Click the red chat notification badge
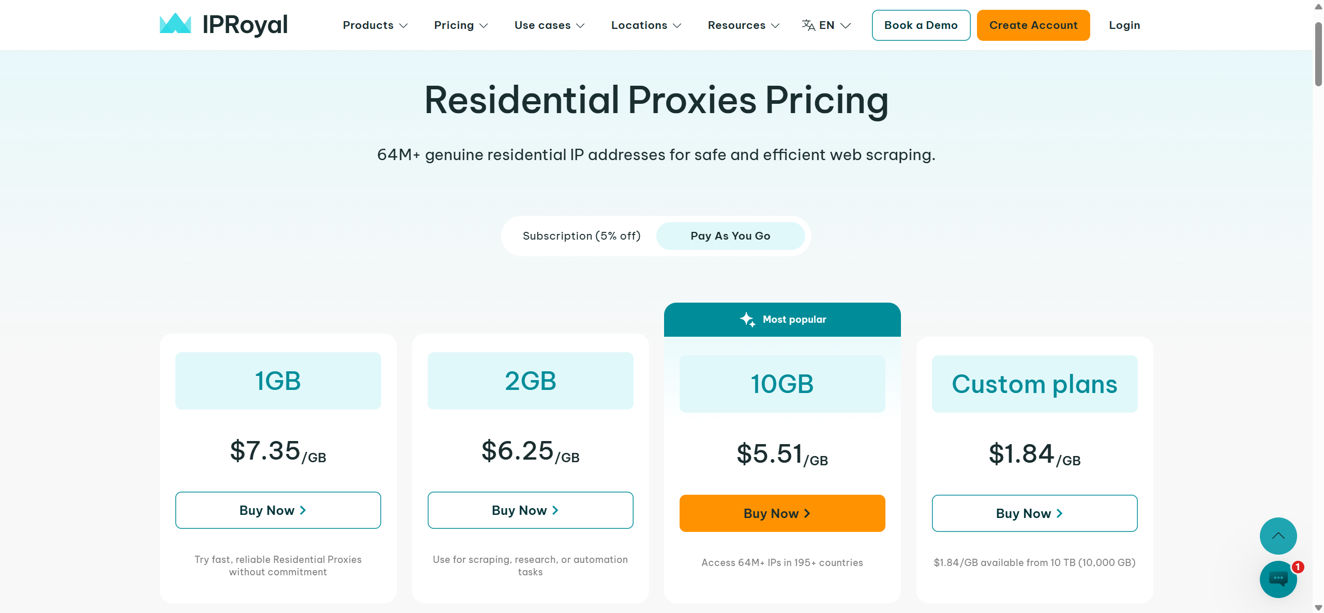This screenshot has width=1324, height=613. (1298, 567)
